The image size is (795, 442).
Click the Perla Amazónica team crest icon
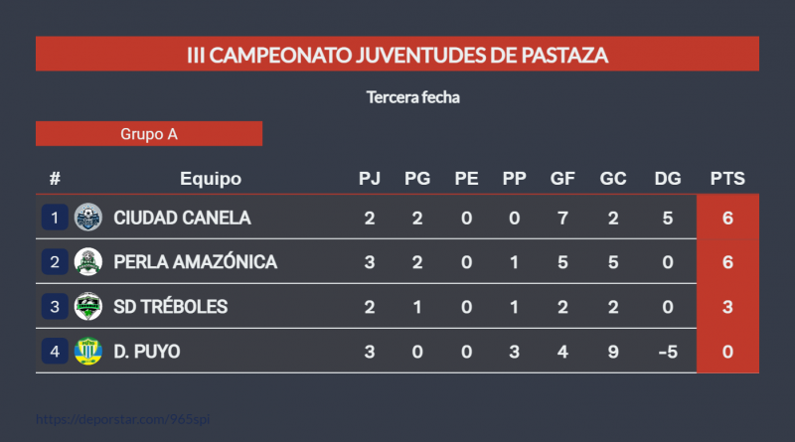[88, 262]
